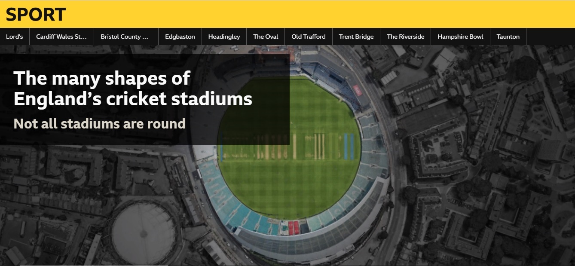Click the 'Not all stadiums are round' subheading

click(x=100, y=124)
